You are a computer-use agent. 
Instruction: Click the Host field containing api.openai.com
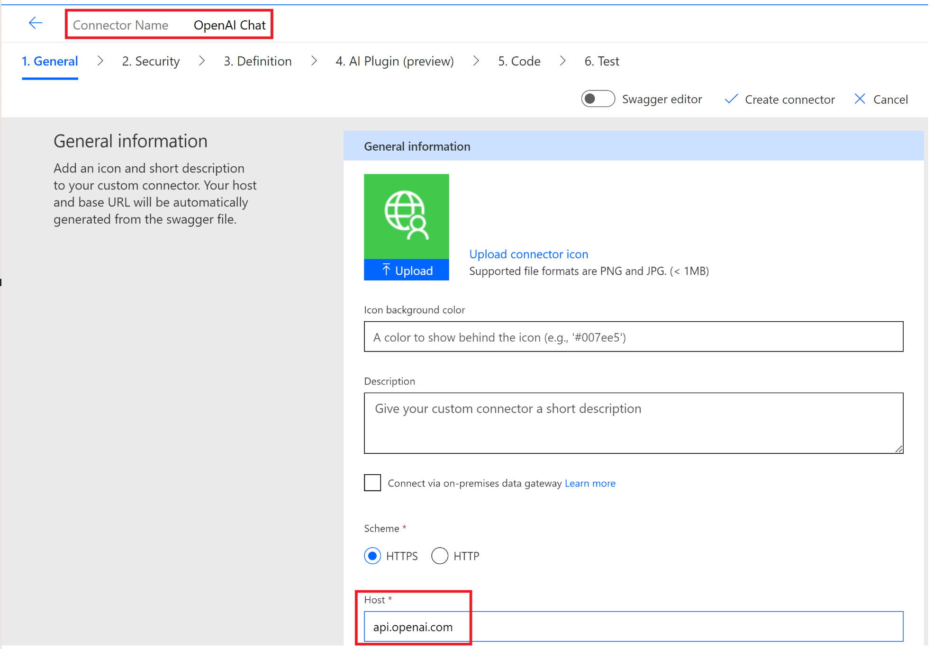[x=633, y=627]
